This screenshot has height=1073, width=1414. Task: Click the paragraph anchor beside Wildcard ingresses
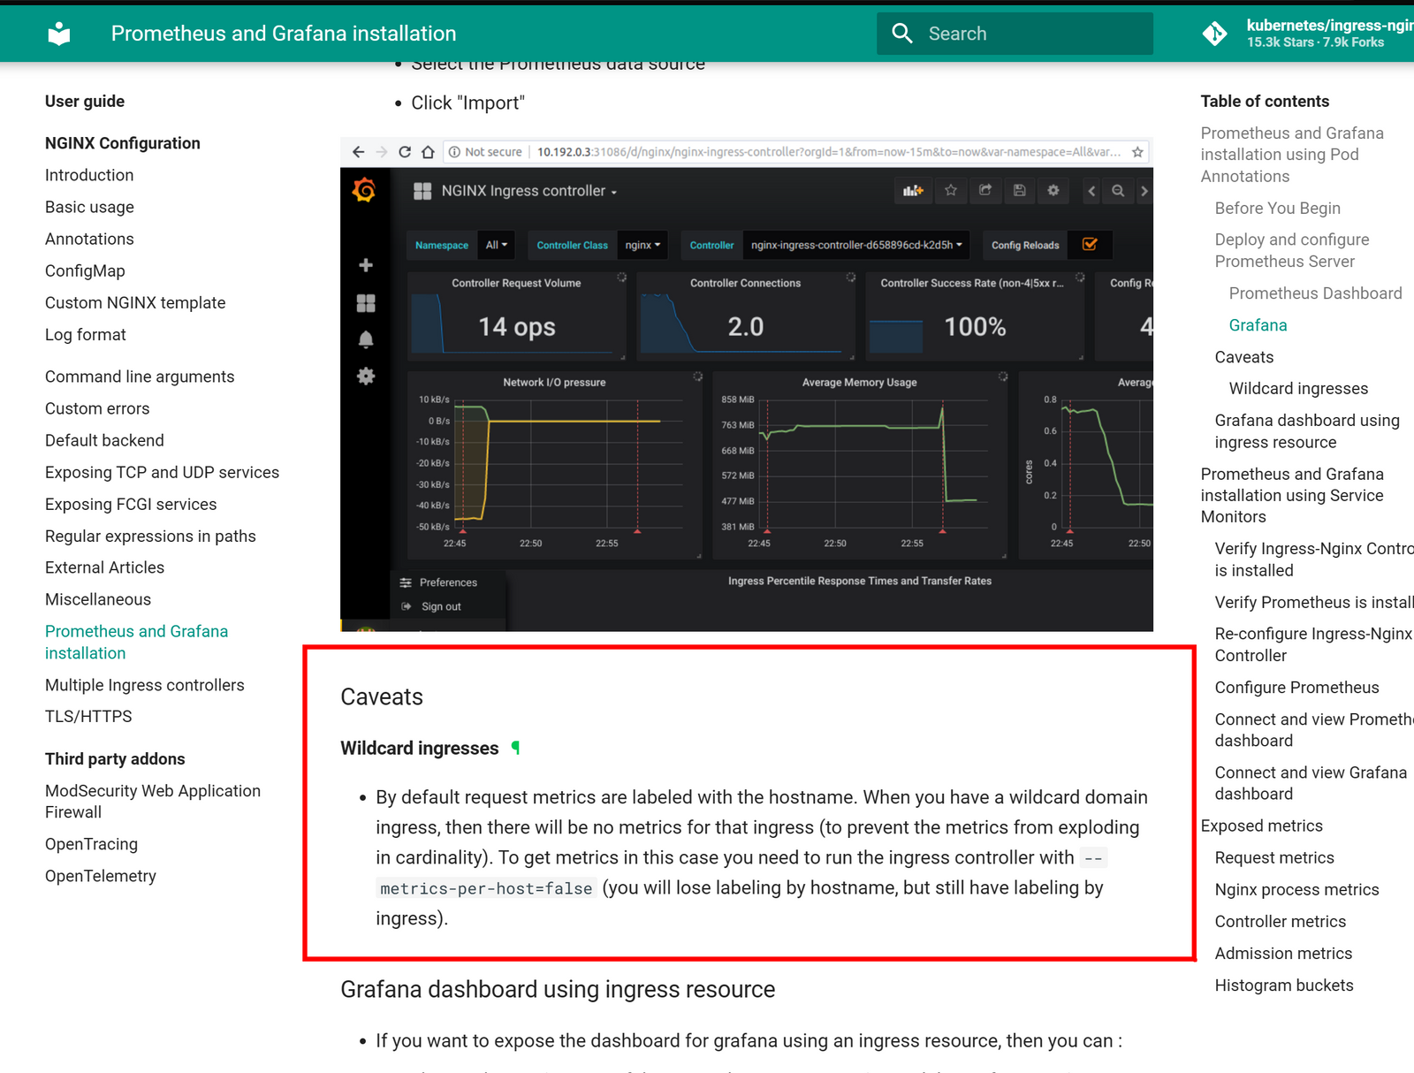point(516,747)
